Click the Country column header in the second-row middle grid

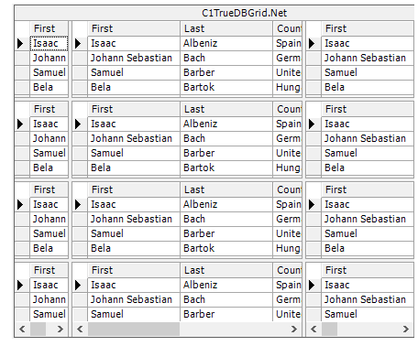click(x=287, y=109)
